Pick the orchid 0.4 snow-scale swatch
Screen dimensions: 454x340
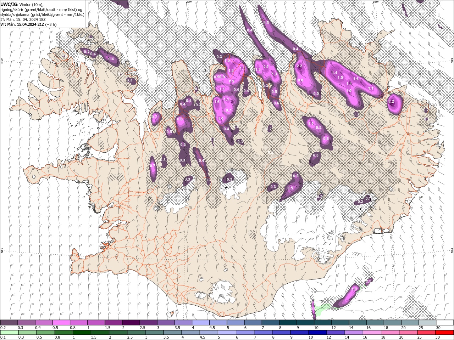coord(44,323)
